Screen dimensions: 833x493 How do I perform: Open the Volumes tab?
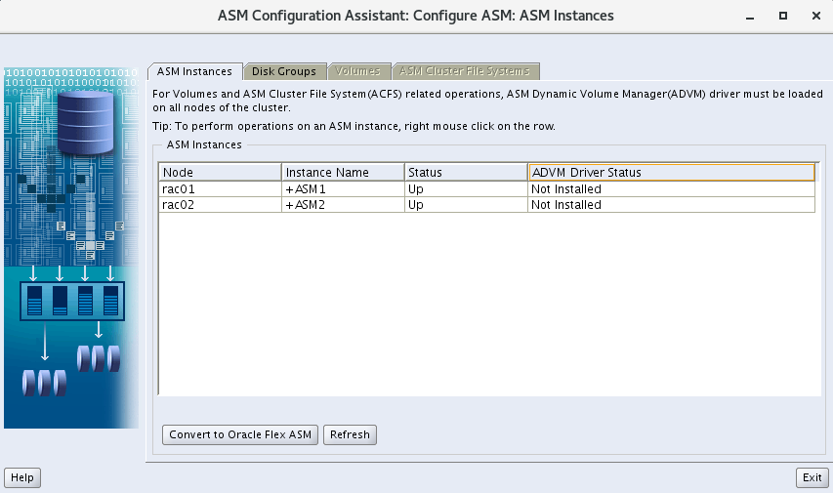point(358,71)
